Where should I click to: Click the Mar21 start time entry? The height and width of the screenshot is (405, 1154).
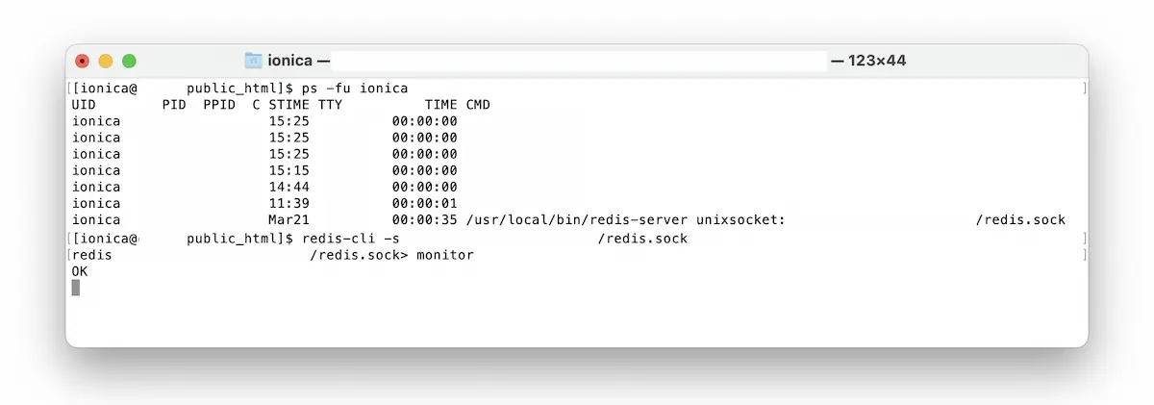click(288, 220)
